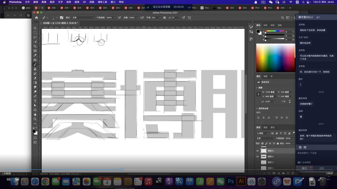Open Photoshop's Home screen icon in options bar
The image size is (337, 189).
(x=37, y=17)
